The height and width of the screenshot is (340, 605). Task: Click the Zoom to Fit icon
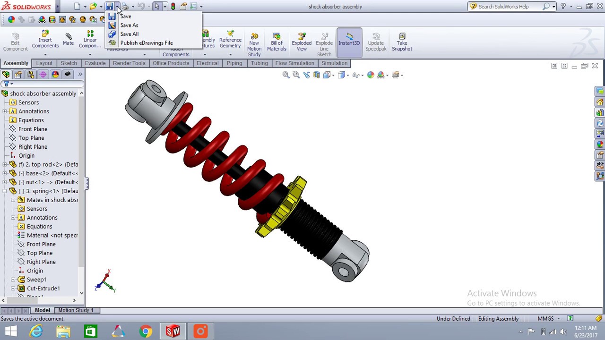(286, 75)
